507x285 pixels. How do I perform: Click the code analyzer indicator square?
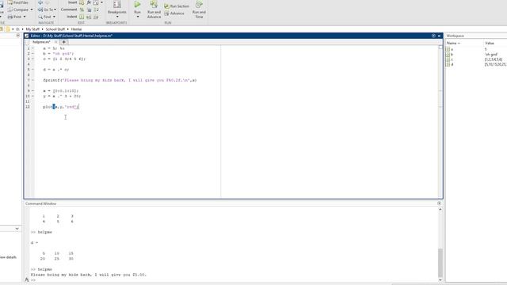point(440,47)
